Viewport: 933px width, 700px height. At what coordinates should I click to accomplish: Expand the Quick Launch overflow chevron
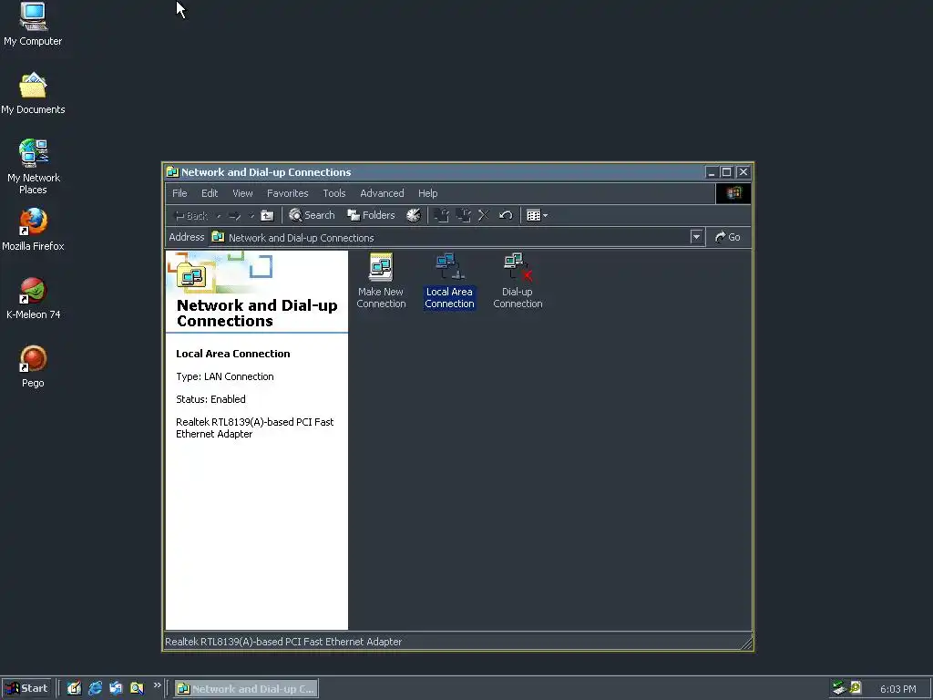[157, 685]
